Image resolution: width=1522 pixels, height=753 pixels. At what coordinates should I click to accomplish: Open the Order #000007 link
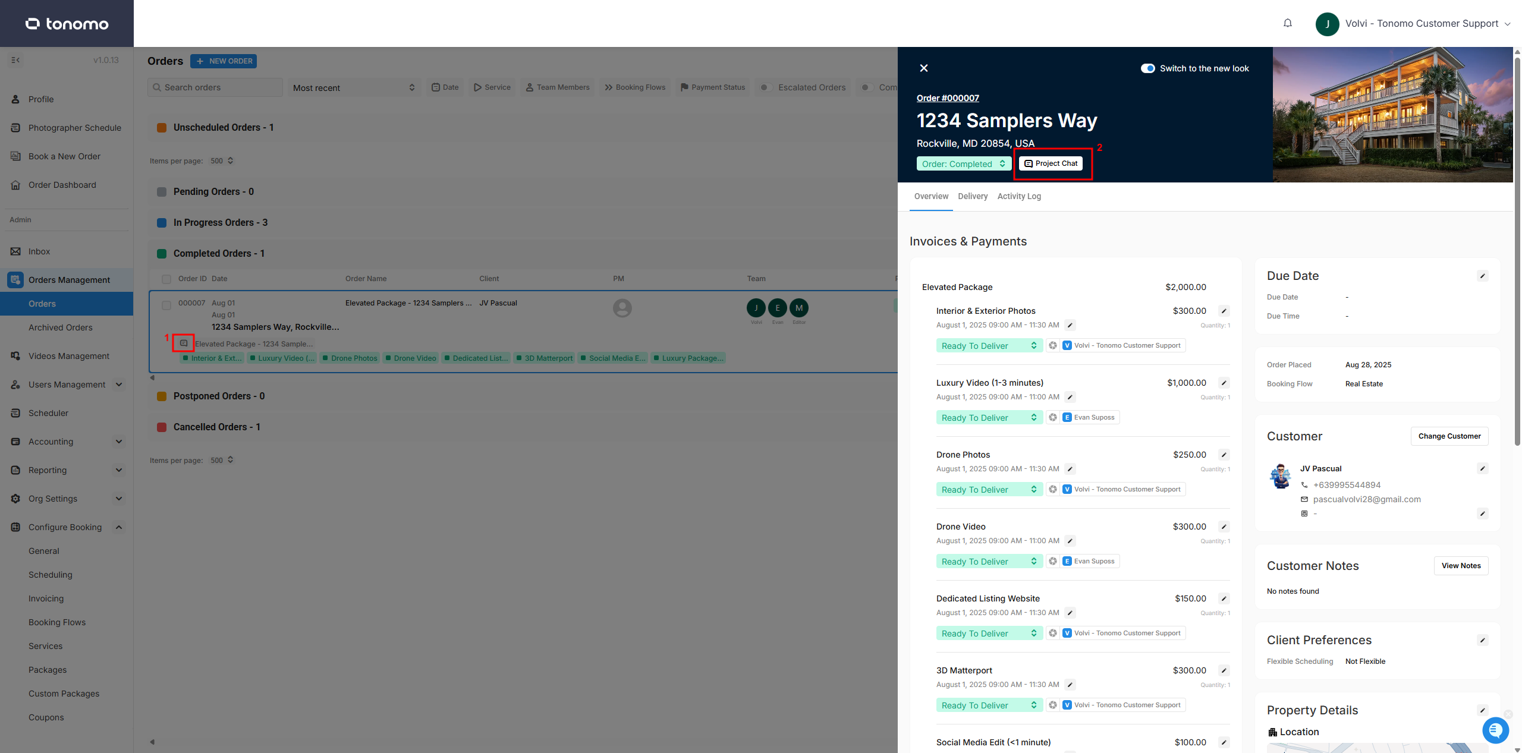pyautogui.click(x=948, y=98)
